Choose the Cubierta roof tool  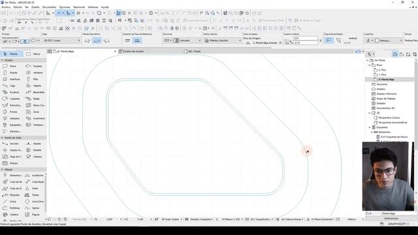(x=12, y=99)
